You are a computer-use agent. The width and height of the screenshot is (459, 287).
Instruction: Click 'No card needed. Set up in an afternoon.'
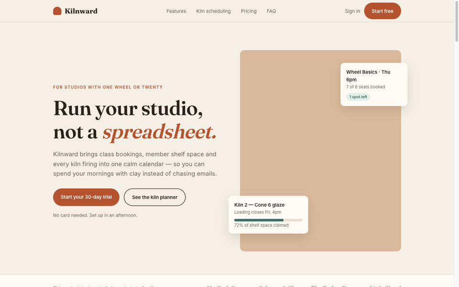click(x=95, y=215)
